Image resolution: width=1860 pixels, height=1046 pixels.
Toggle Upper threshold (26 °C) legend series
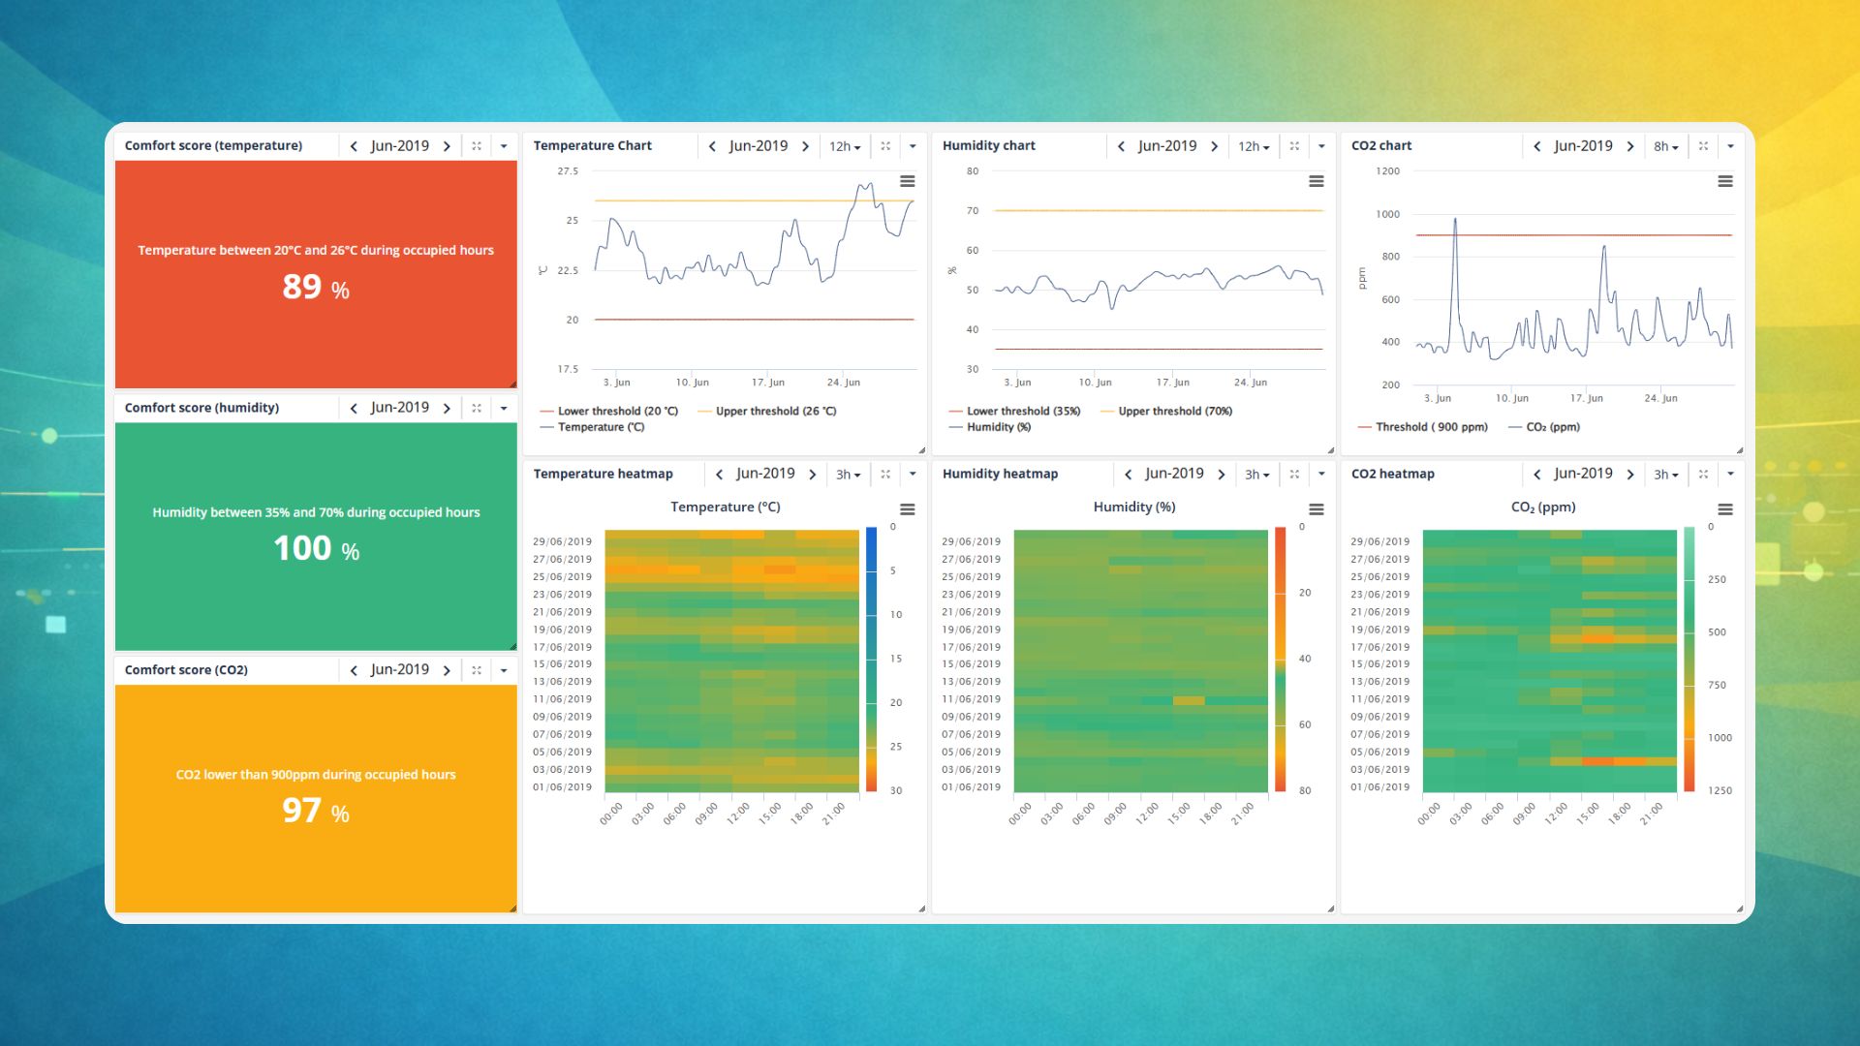coord(767,412)
